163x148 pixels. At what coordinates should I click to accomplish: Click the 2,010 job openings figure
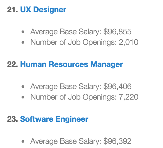tap(128, 42)
